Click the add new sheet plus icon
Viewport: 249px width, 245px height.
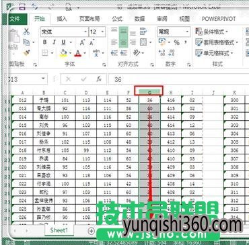(91, 231)
